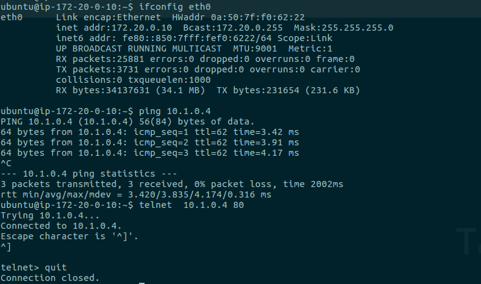Click the Mask:255.255.255.0 value
This screenshot has height=284, width=481.
tap(344, 28)
